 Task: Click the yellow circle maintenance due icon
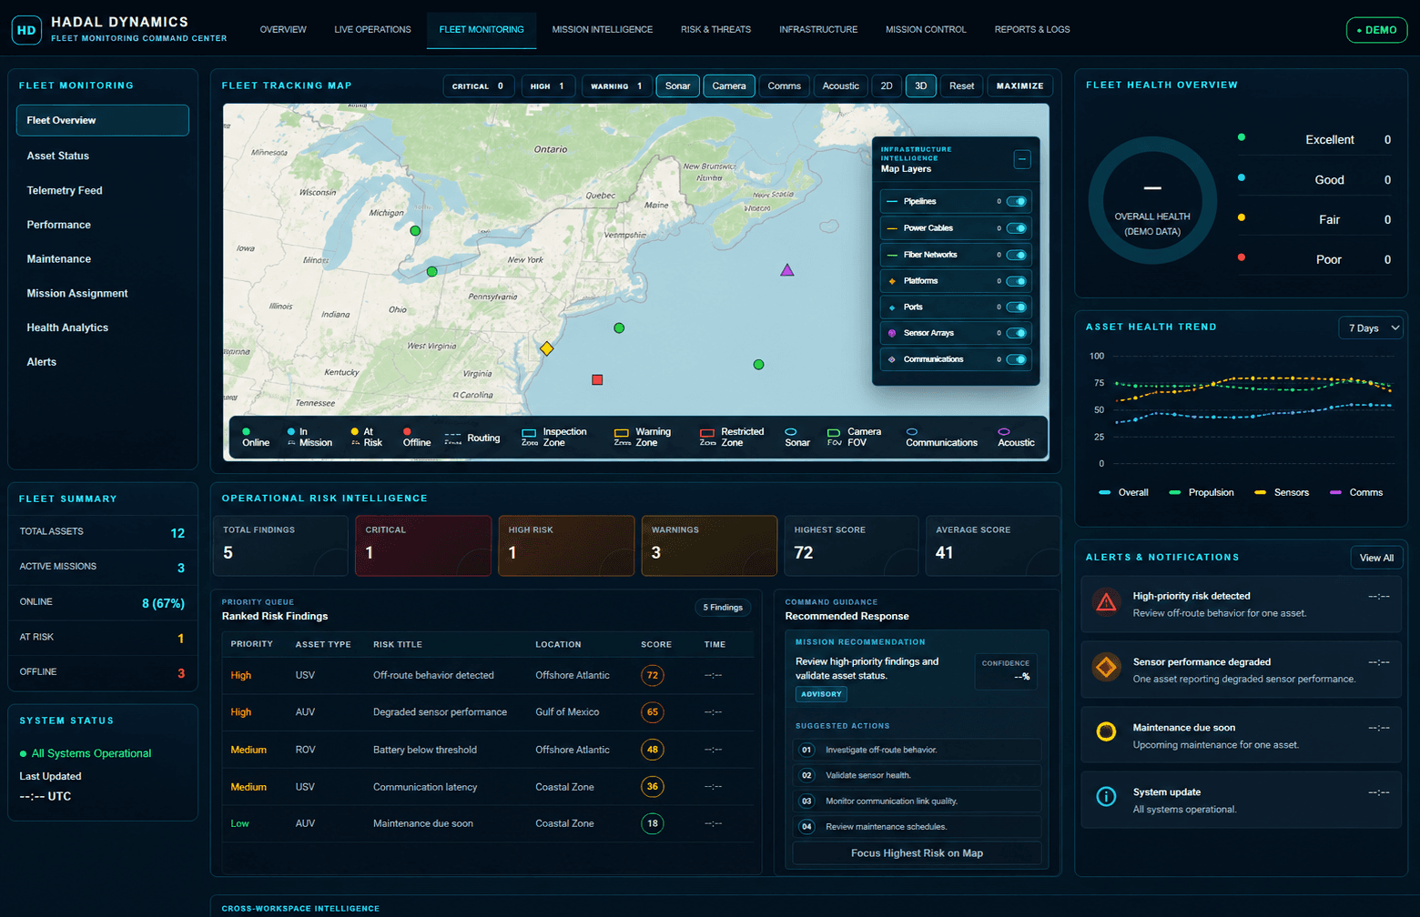click(x=1106, y=732)
